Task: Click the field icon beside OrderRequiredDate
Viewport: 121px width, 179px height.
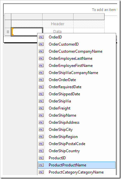Action: click(x=41, y=87)
